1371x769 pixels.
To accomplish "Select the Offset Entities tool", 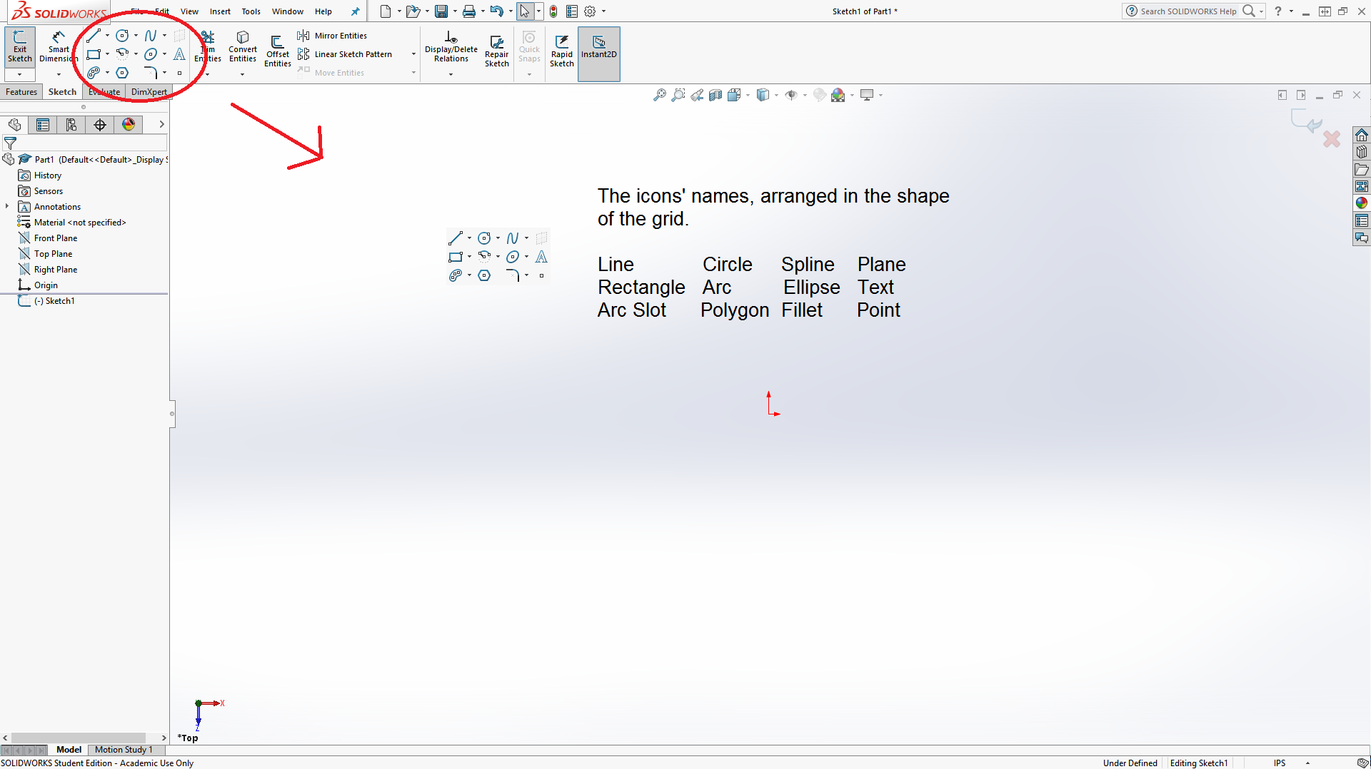I will click(277, 50).
